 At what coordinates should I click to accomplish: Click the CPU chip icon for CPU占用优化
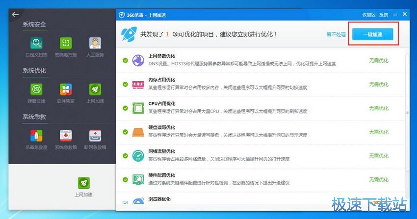[x=138, y=108]
